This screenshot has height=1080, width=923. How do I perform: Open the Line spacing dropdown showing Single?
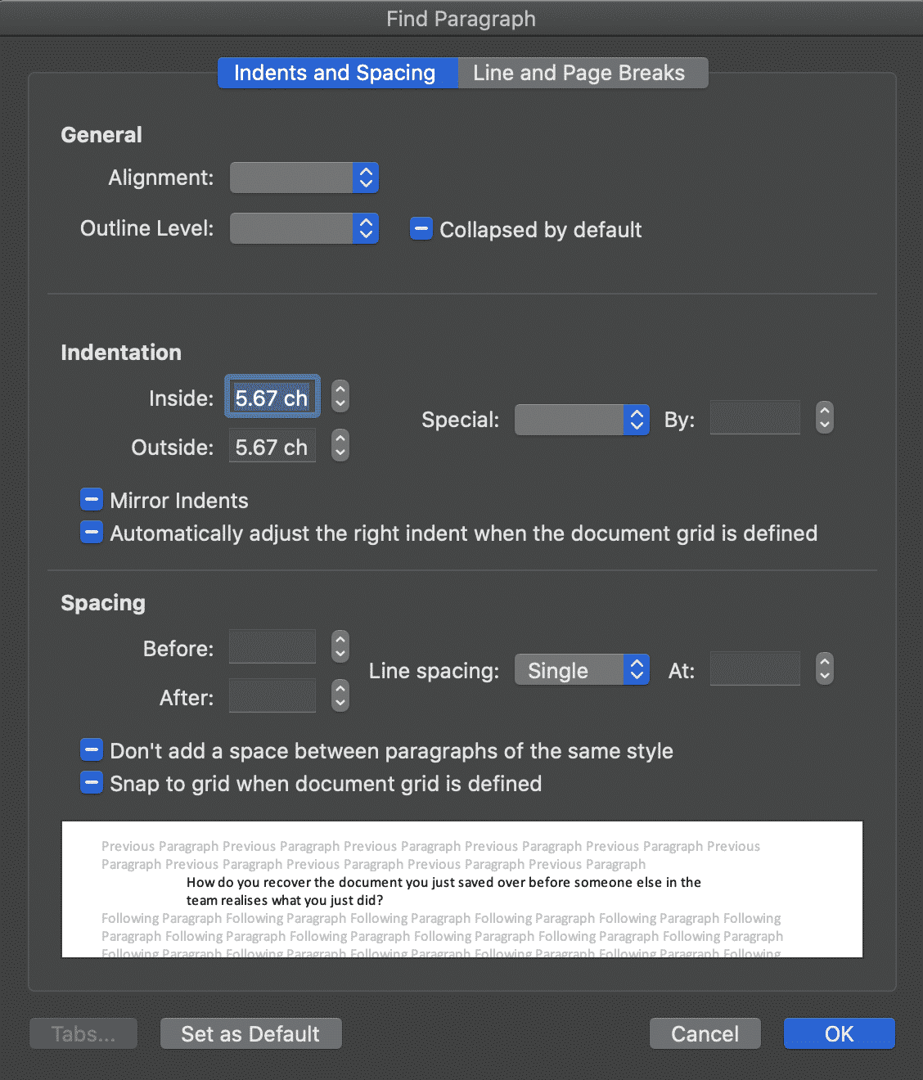(x=582, y=670)
